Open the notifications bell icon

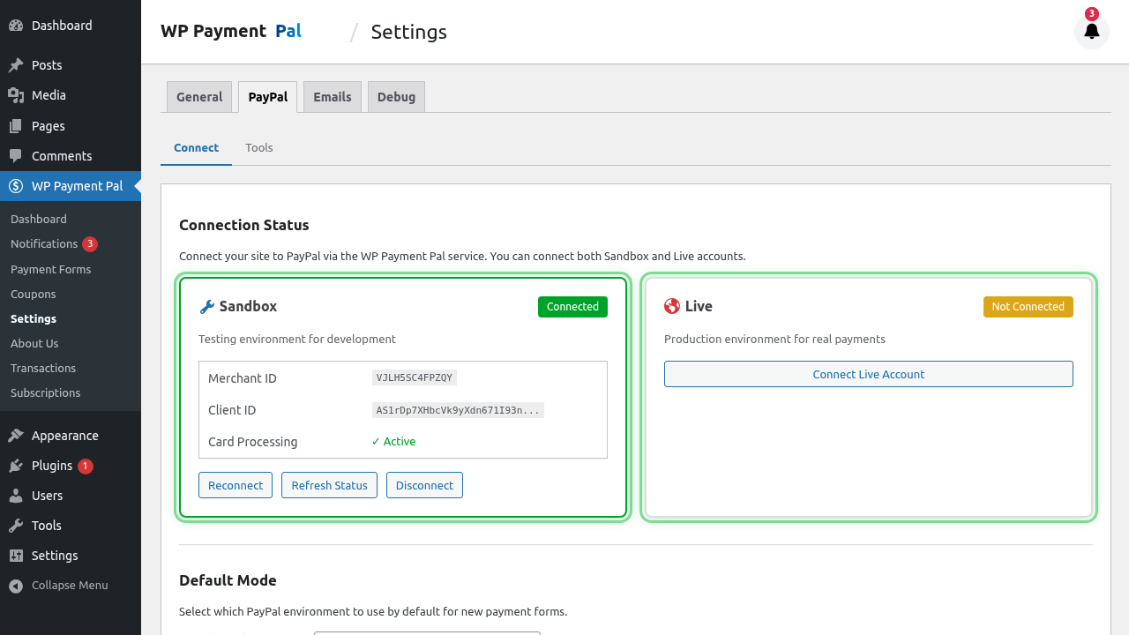pos(1092,31)
